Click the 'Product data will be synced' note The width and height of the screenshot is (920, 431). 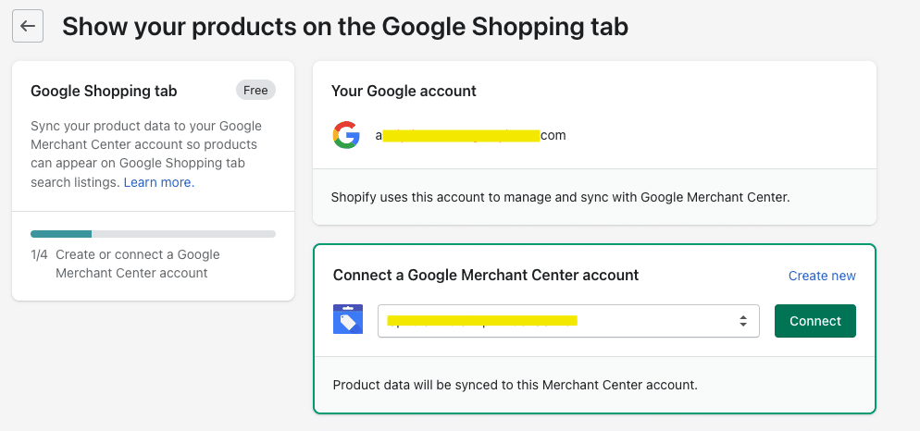[x=515, y=384]
